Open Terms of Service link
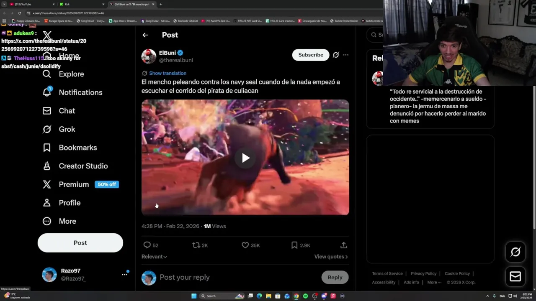The width and height of the screenshot is (536, 301). pyautogui.click(x=387, y=274)
